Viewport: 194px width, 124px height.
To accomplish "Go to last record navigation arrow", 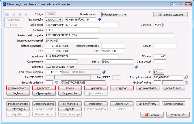I will point(27,15).
